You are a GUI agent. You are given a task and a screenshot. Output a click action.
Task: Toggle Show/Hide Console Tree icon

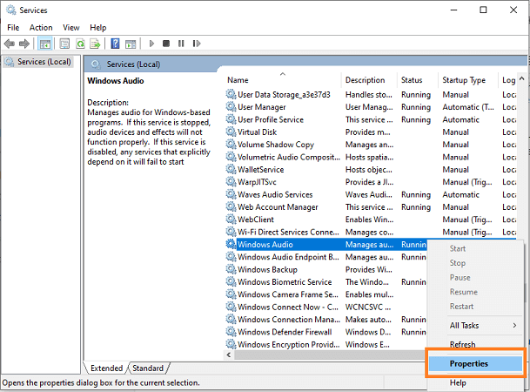(45, 44)
